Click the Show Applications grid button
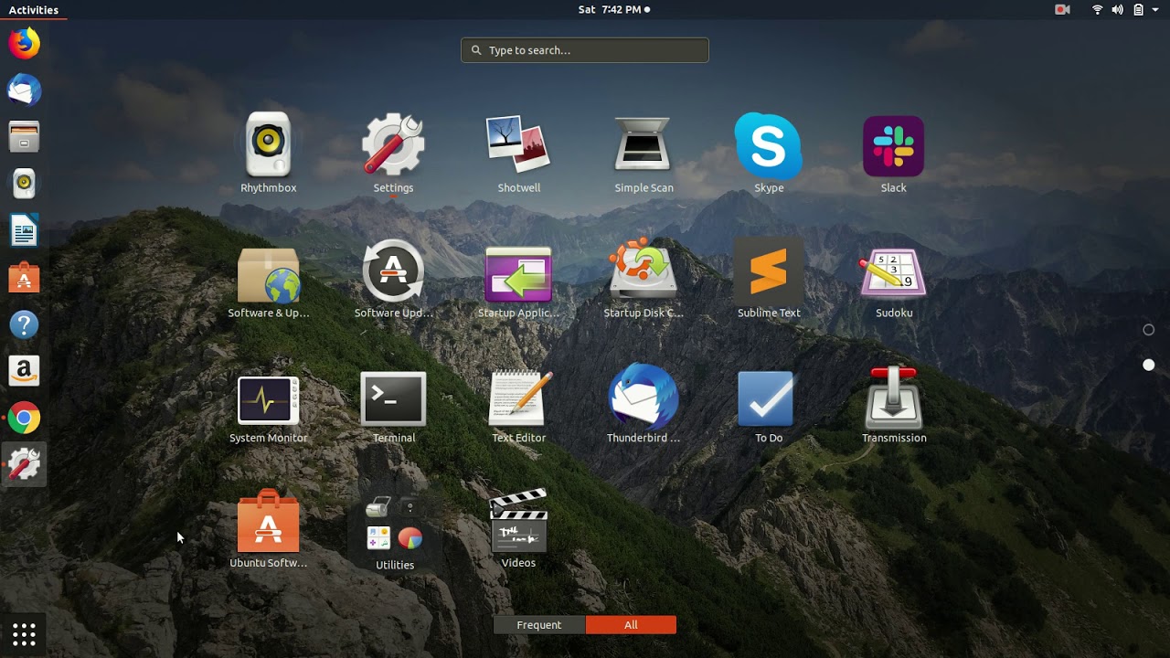Viewport: 1170px width, 658px height. point(25,633)
